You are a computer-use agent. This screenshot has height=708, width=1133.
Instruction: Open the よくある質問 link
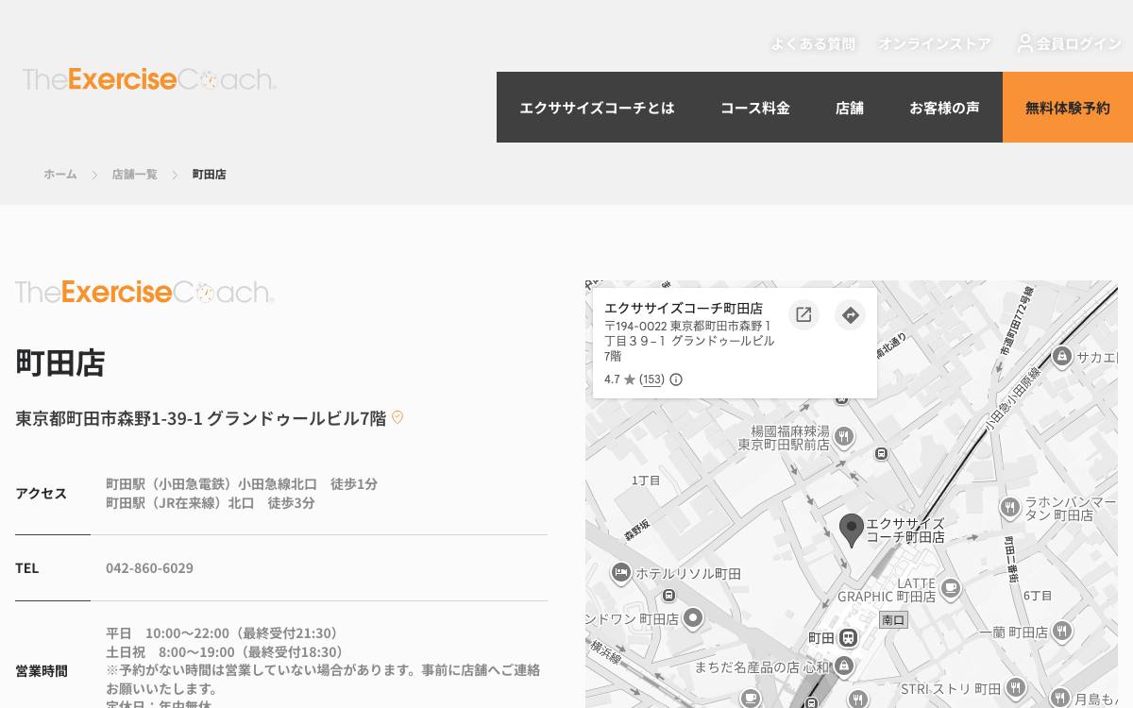[x=813, y=43]
